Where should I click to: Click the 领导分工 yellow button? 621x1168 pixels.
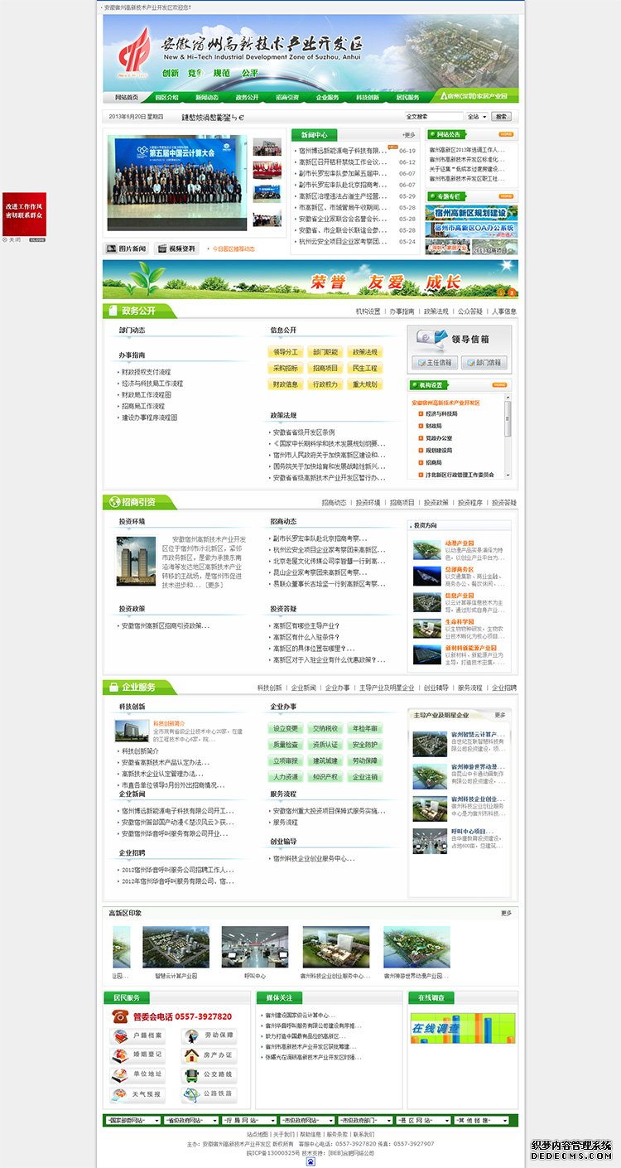click(286, 352)
